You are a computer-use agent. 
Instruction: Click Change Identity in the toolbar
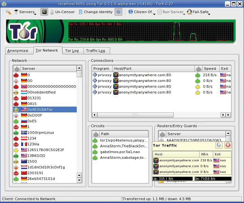(95, 12)
